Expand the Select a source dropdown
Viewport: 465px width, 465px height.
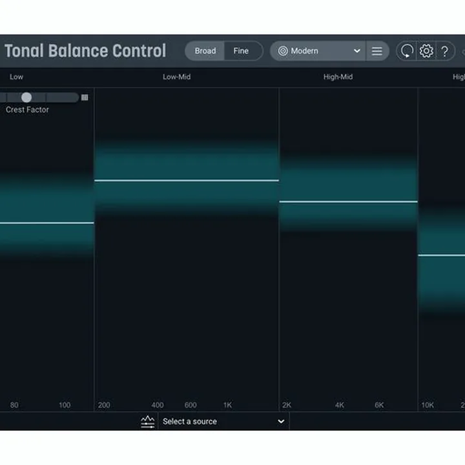[224, 421]
